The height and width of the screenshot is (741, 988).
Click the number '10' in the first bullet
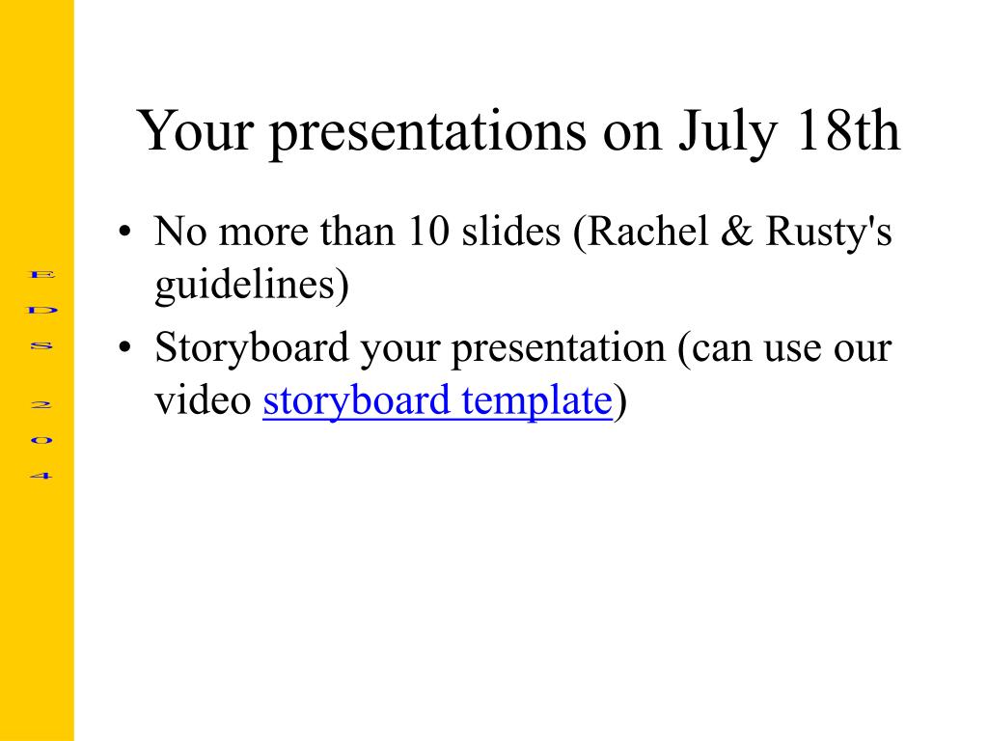coord(428,232)
